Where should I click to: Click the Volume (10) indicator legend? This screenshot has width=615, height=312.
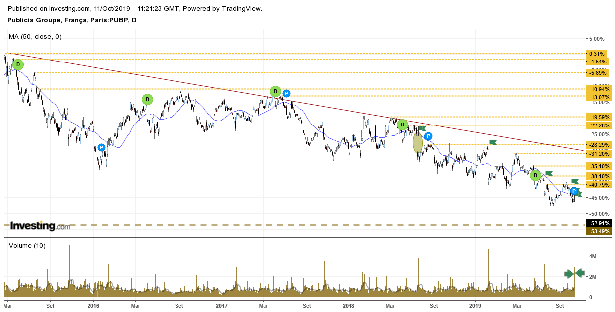pos(27,245)
